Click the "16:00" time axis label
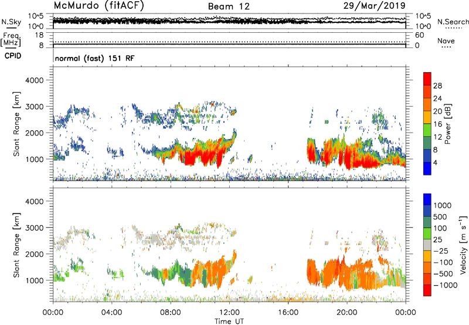Screen dimensions: 469x325 pos(288,313)
